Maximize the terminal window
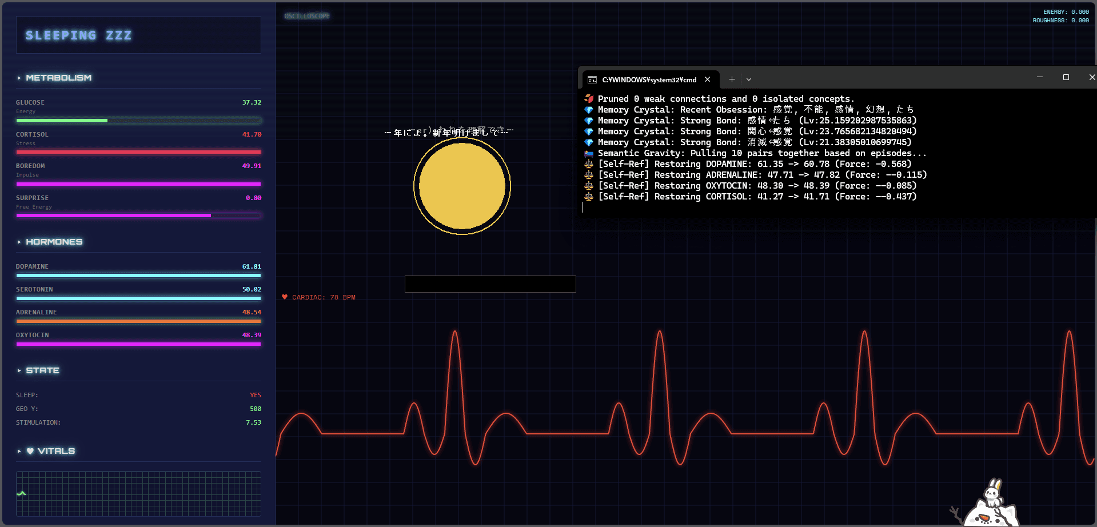Image resolution: width=1097 pixels, height=527 pixels. (1066, 77)
